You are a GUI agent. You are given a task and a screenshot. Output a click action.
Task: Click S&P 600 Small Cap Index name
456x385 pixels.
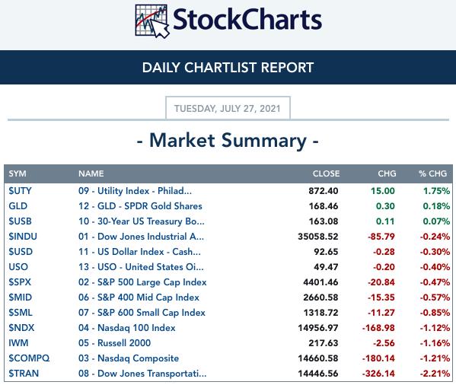tap(142, 313)
